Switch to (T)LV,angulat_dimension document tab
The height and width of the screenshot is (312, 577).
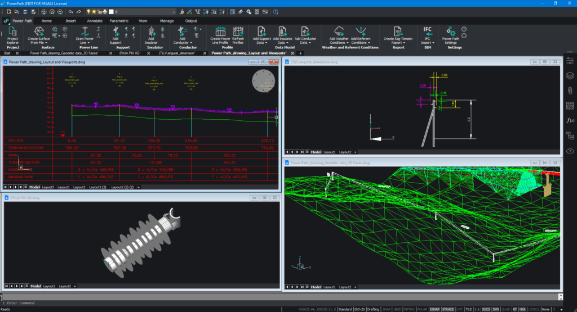(x=177, y=53)
